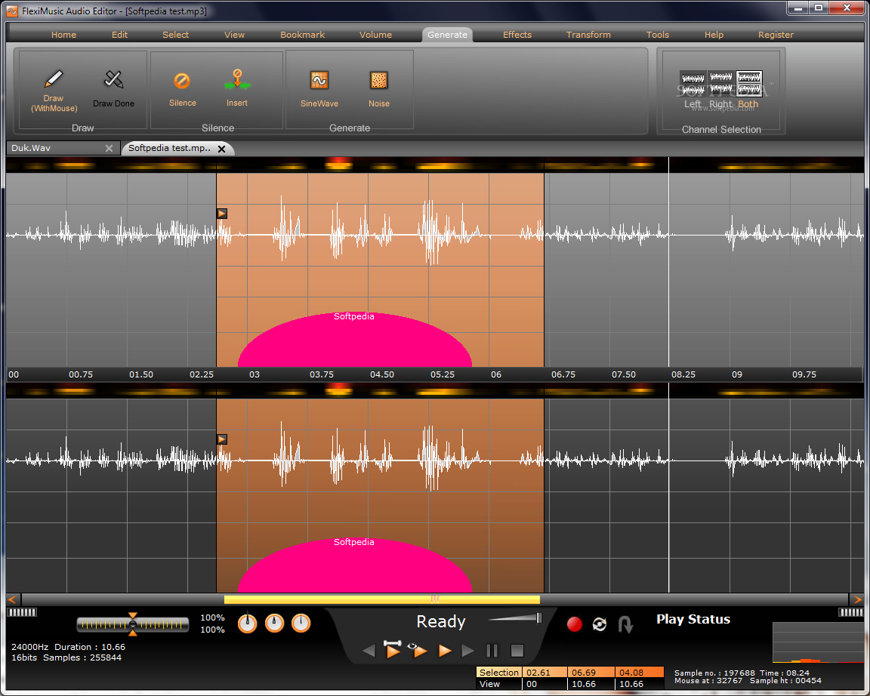Image resolution: width=870 pixels, height=696 pixels.
Task: Click the Generate tab
Action: (x=447, y=35)
